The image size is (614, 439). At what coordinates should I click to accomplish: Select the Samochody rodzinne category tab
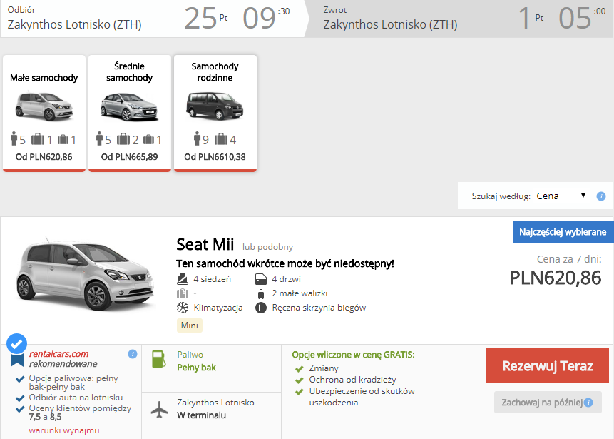[x=215, y=113]
